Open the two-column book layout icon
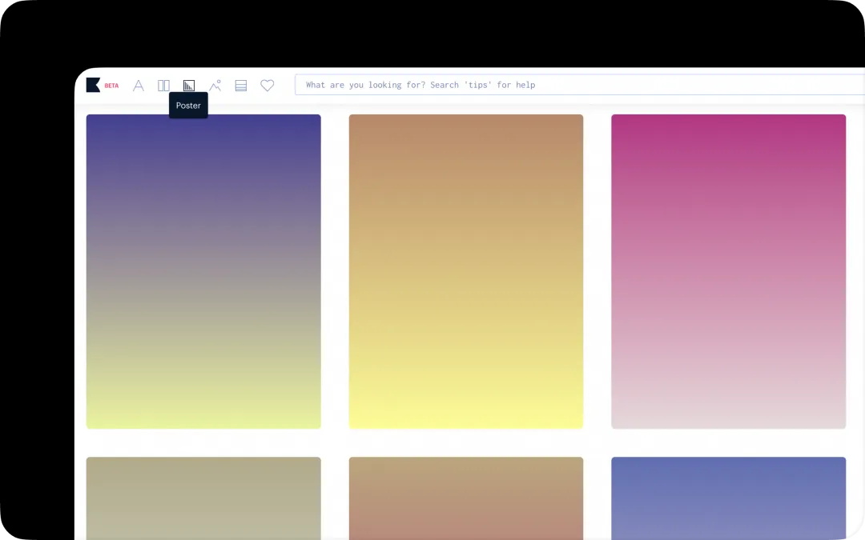Image resolution: width=865 pixels, height=540 pixels. click(x=163, y=86)
